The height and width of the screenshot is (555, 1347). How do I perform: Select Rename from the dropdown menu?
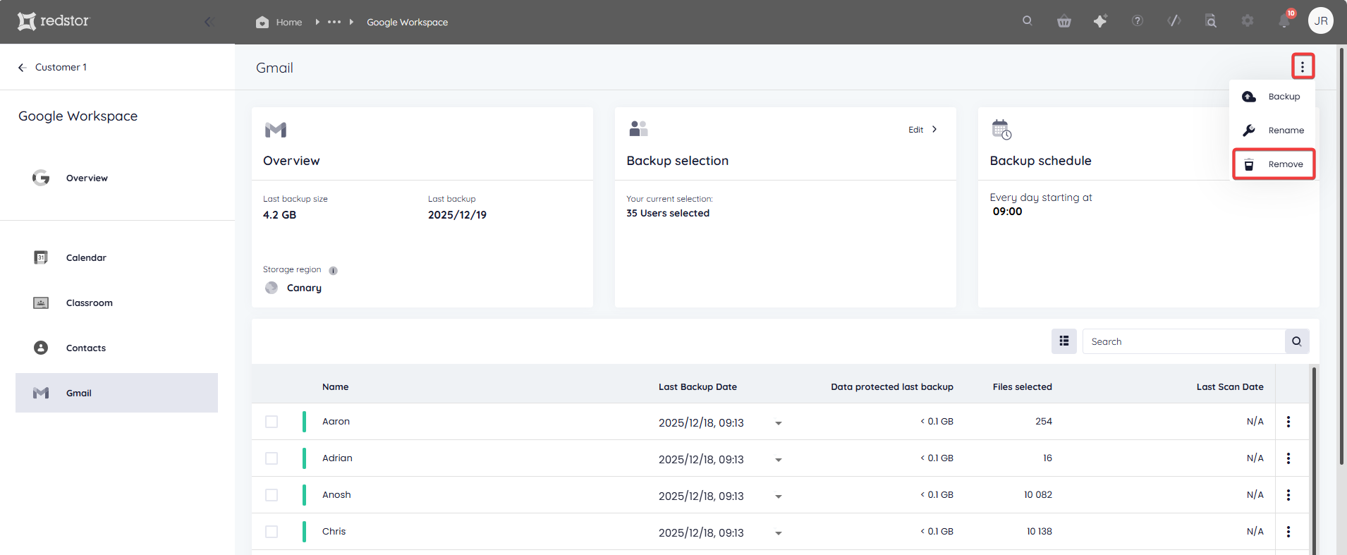[x=1273, y=130]
